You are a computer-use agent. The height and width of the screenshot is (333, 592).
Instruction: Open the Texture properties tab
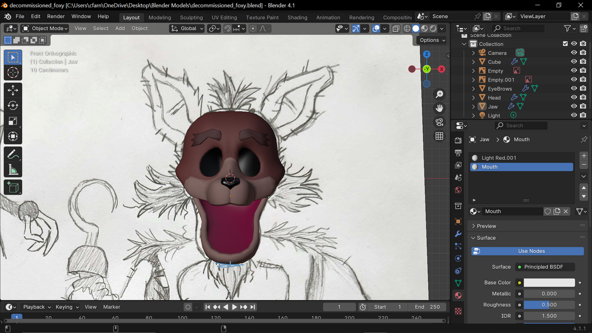tap(458, 311)
